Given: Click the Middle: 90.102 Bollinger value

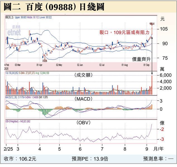Looking at the screenshot, I should tap(33, 18).
